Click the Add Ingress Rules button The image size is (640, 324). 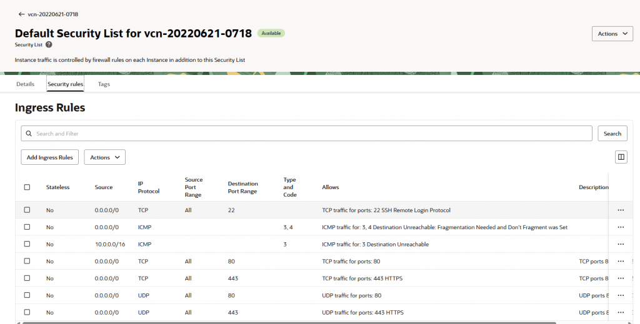tap(50, 157)
